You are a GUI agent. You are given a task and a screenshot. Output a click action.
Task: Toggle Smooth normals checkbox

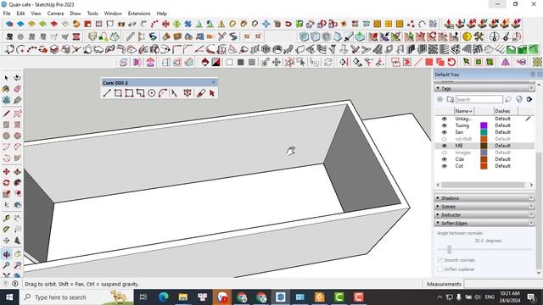(x=440, y=260)
